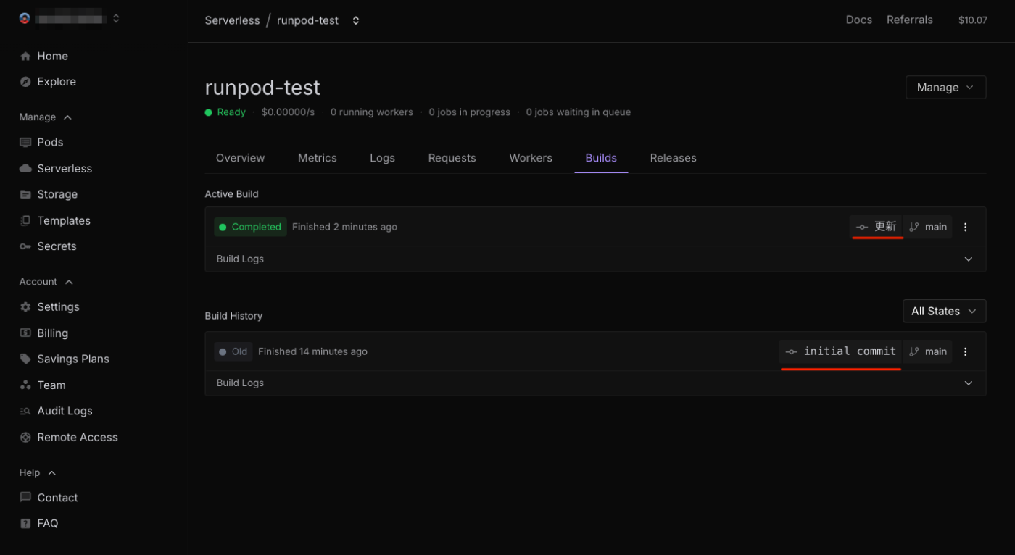
Task: Open the Docs link
Action: [x=859, y=20]
